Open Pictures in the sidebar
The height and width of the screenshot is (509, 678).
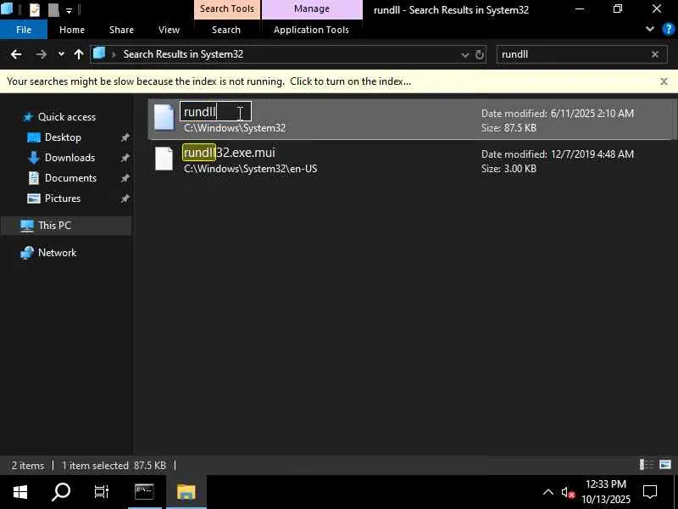pos(63,199)
